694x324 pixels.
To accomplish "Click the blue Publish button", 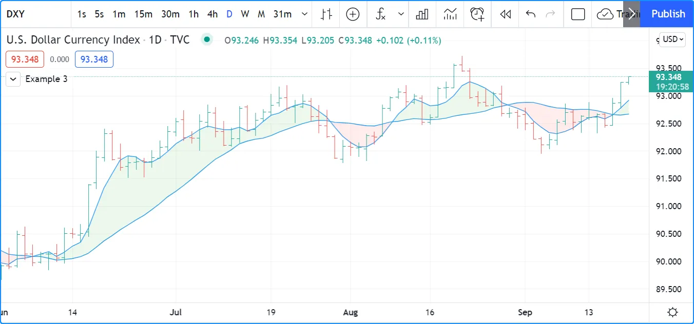I will tap(668, 14).
